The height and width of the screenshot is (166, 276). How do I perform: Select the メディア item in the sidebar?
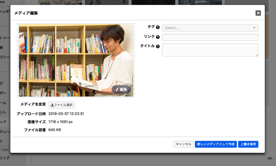tap(4, 122)
